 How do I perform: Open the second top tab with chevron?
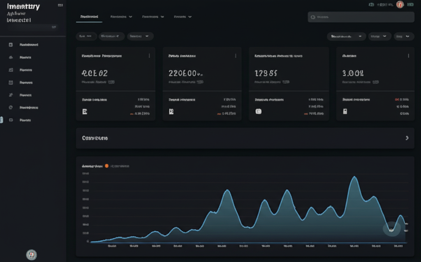(x=121, y=17)
